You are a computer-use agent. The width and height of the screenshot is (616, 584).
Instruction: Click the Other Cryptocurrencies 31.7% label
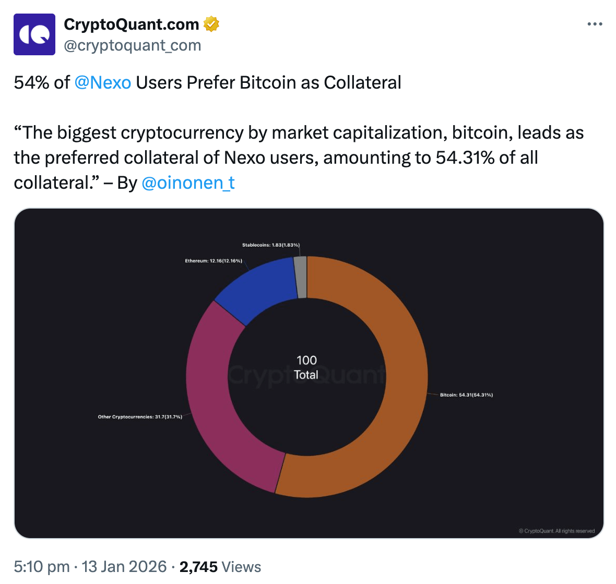click(x=140, y=417)
